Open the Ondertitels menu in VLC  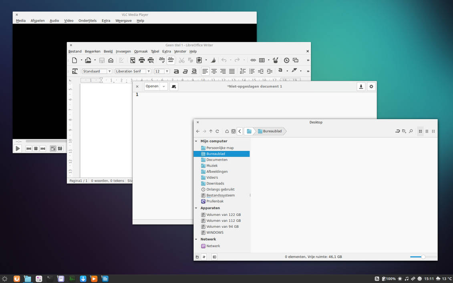click(88, 21)
